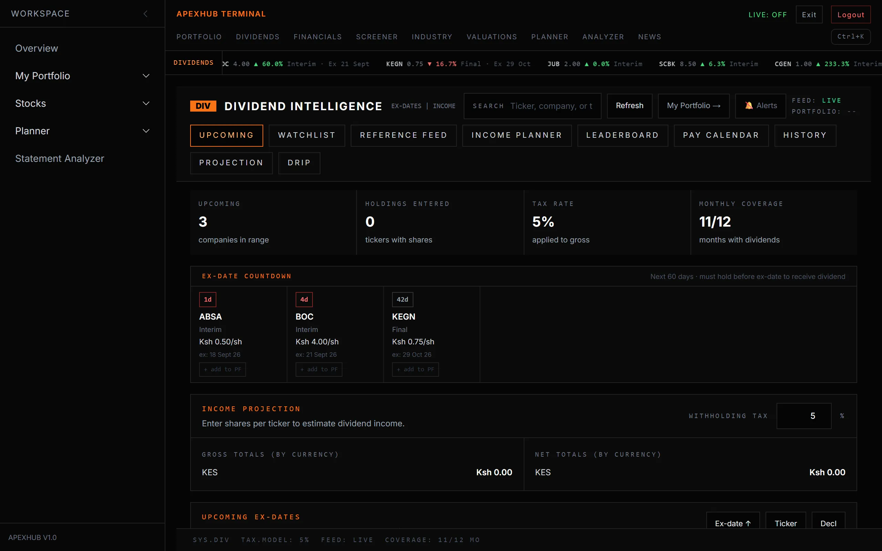Open the INDUSTRY top navigation item

tap(432, 37)
